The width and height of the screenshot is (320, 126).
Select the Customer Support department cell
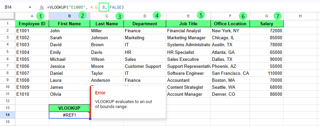coord(145,66)
